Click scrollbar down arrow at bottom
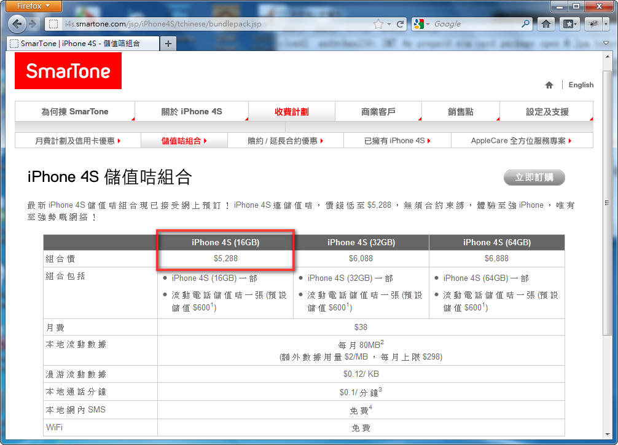 point(607,434)
